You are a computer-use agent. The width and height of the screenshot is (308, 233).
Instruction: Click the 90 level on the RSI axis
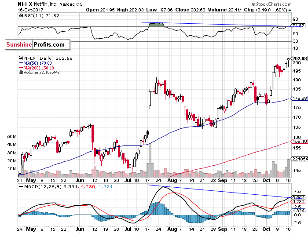point(295,19)
